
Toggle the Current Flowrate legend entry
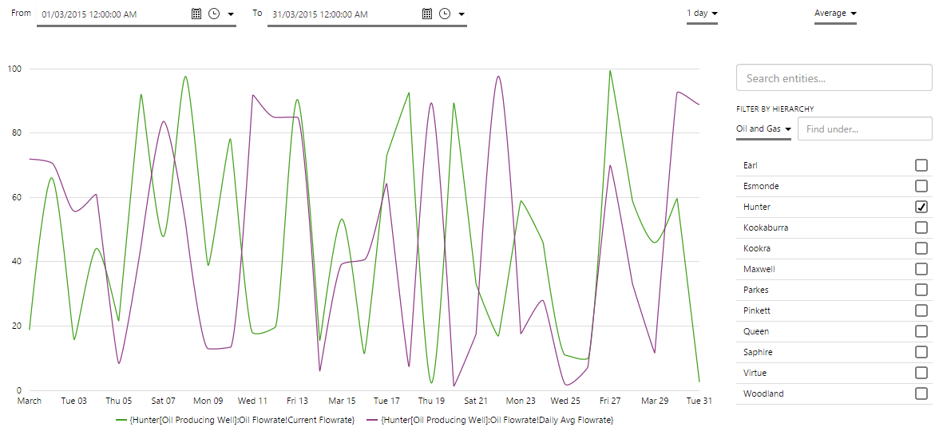(x=236, y=420)
